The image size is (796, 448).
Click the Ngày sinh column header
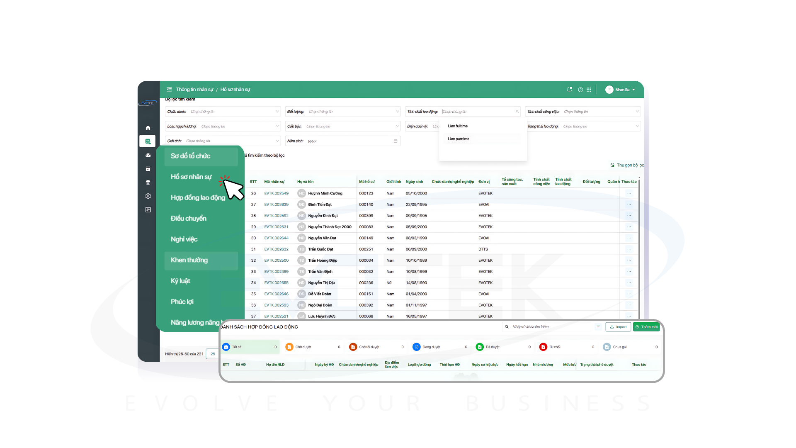click(x=414, y=182)
